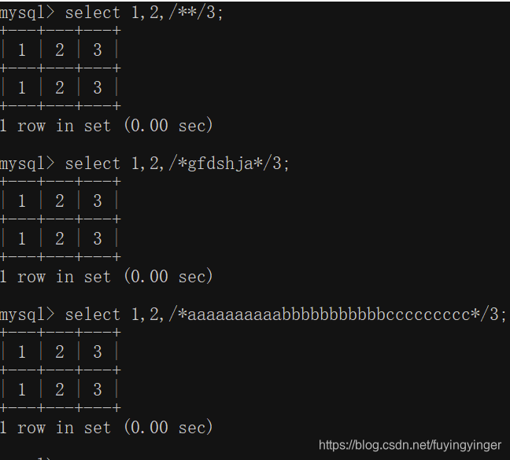This screenshot has width=510, height=460.
Task: Click the '/**/' empty comment in first query
Action: [x=187, y=13]
